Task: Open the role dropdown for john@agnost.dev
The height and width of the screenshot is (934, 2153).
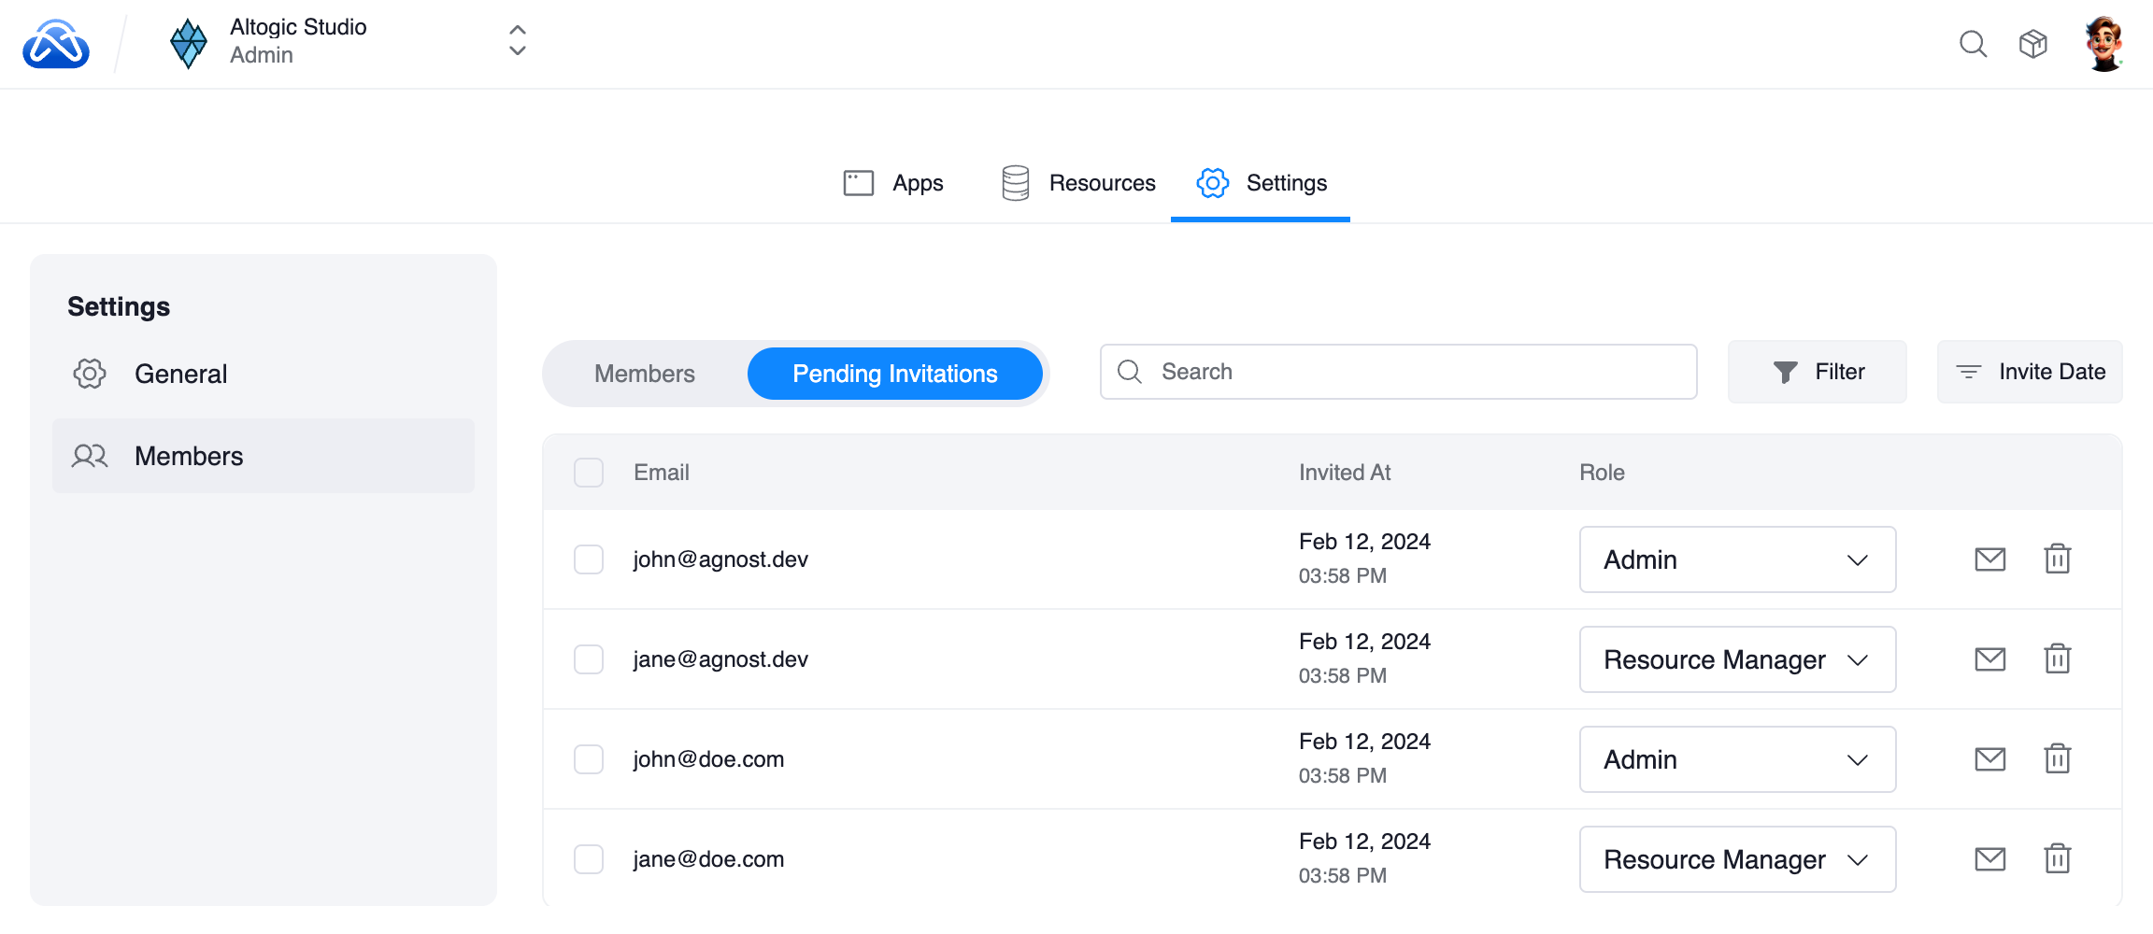Action: 1736,559
